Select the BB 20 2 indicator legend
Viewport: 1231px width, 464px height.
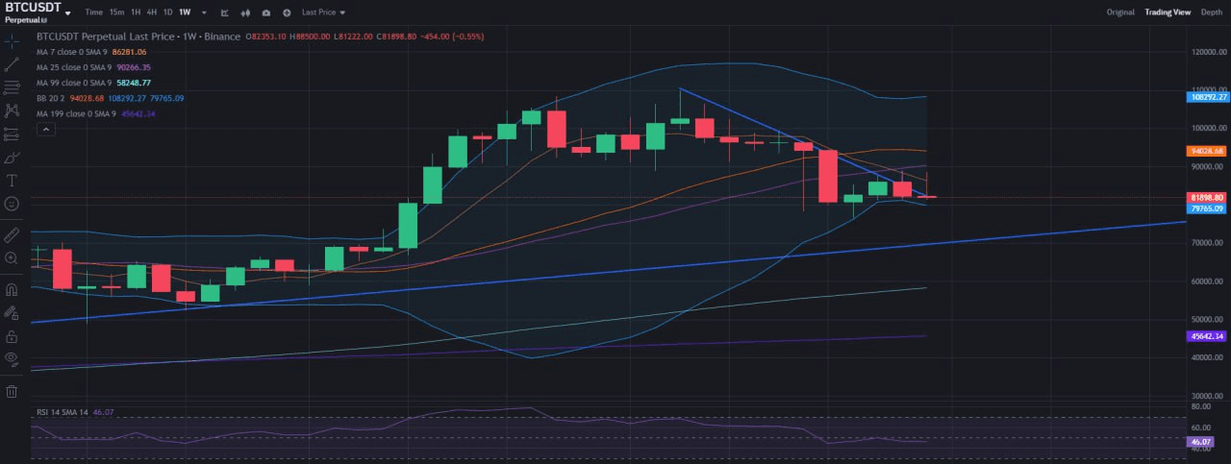[x=110, y=98]
